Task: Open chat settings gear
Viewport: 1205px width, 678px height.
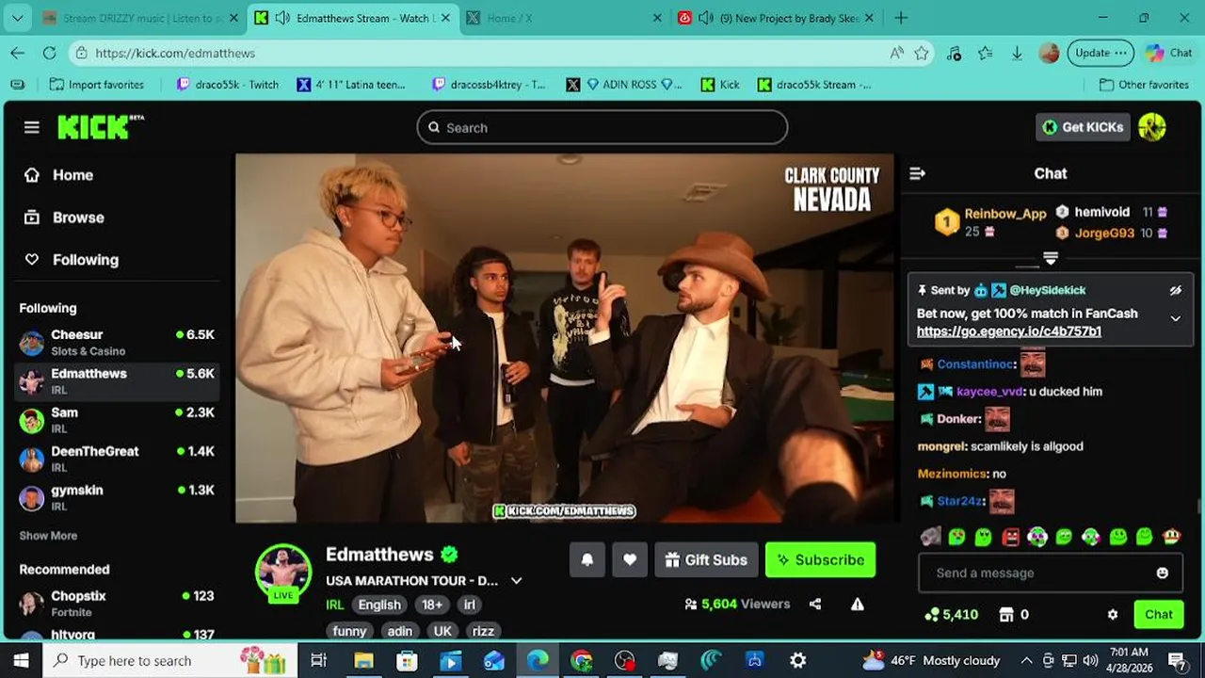Action: point(1113,615)
